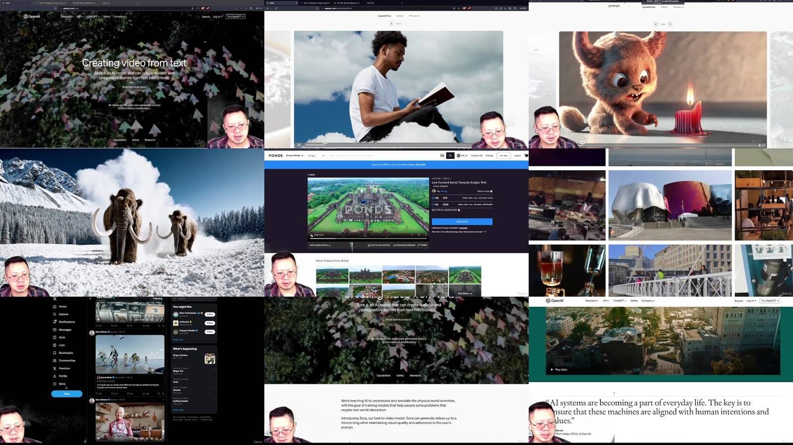The width and height of the screenshot is (793, 445).
Task: Click the Pond5 search input field
Action: pos(382,155)
